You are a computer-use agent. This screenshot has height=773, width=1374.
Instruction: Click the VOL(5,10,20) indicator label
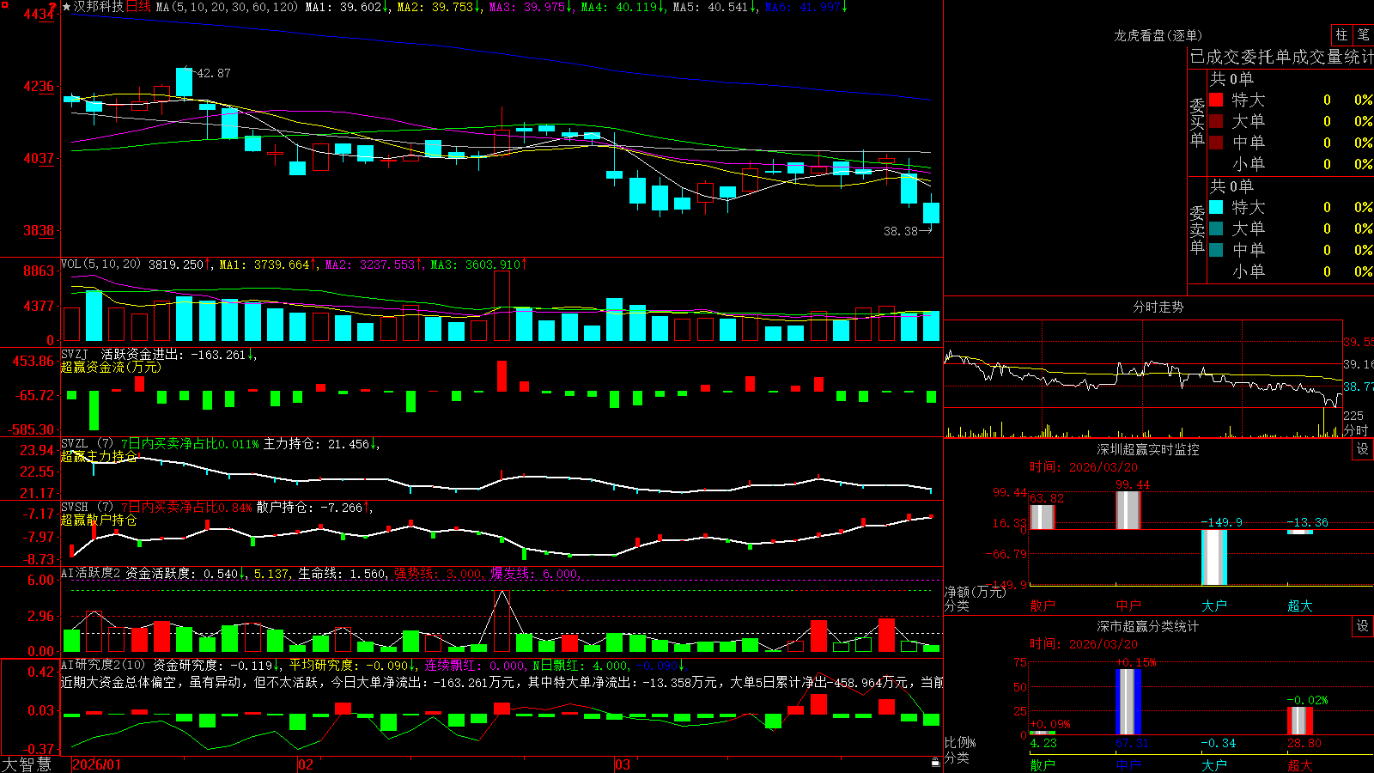coord(100,264)
